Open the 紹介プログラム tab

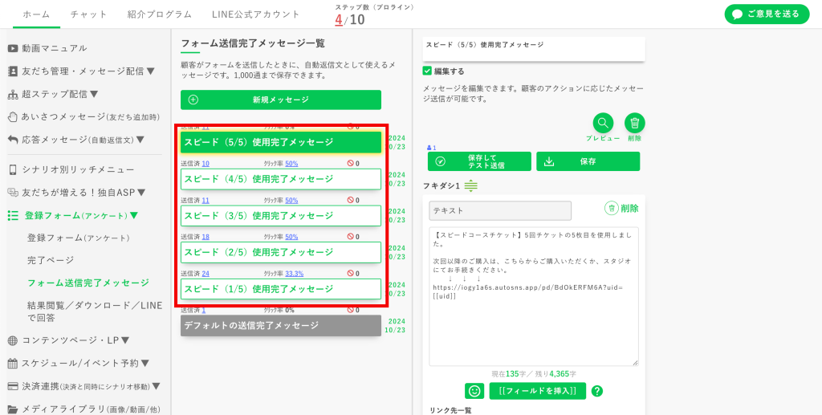[160, 14]
